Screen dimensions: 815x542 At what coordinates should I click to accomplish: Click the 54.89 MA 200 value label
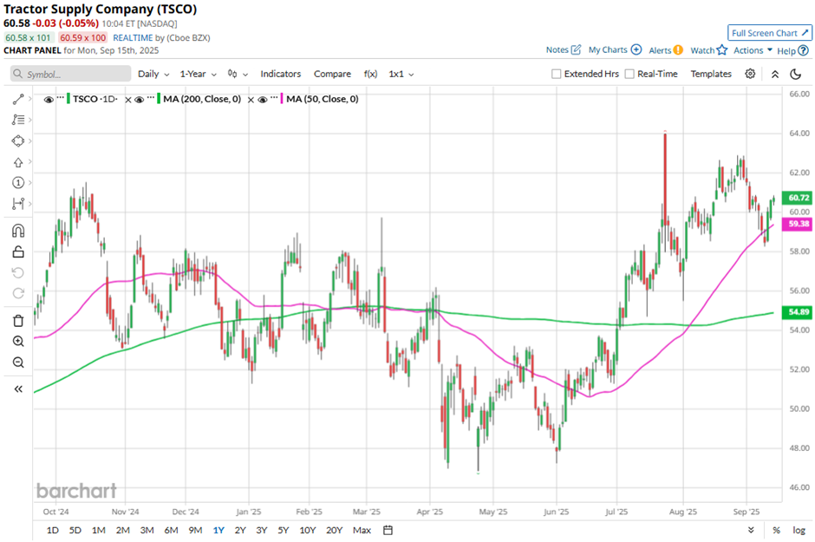pyautogui.click(x=797, y=312)
